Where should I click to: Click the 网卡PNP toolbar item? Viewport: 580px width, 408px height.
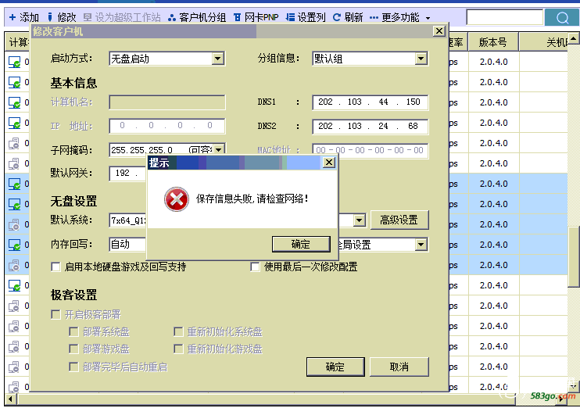click(256, 17)
